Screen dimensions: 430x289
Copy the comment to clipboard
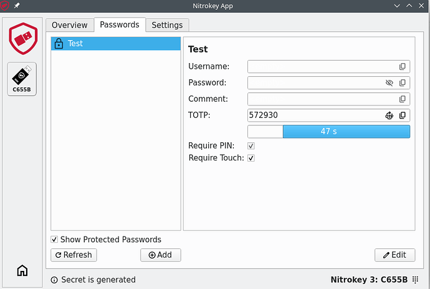point(403,99)
